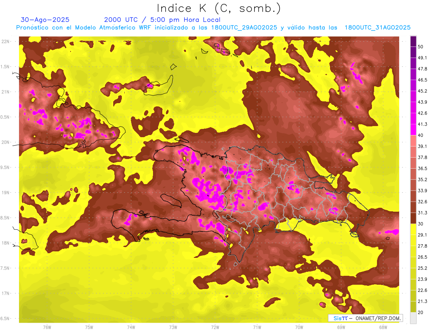Image resolution: width=430 pixels, height=332 pixels.
Task: Click the colorbar value 45.2
Action: [422, 91]
